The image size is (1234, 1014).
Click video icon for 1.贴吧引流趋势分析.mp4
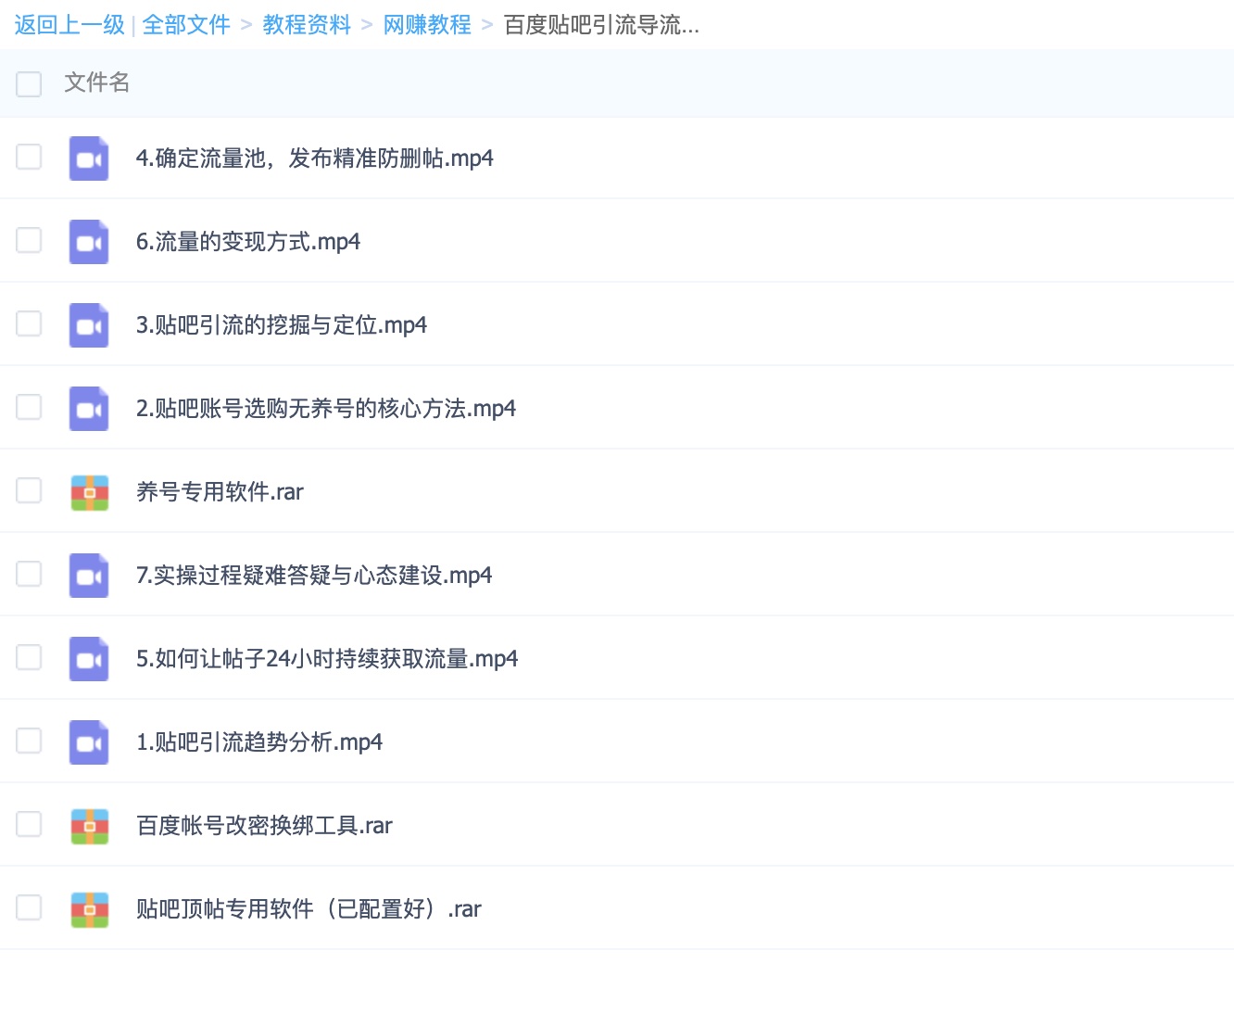[x=89, y=742]
